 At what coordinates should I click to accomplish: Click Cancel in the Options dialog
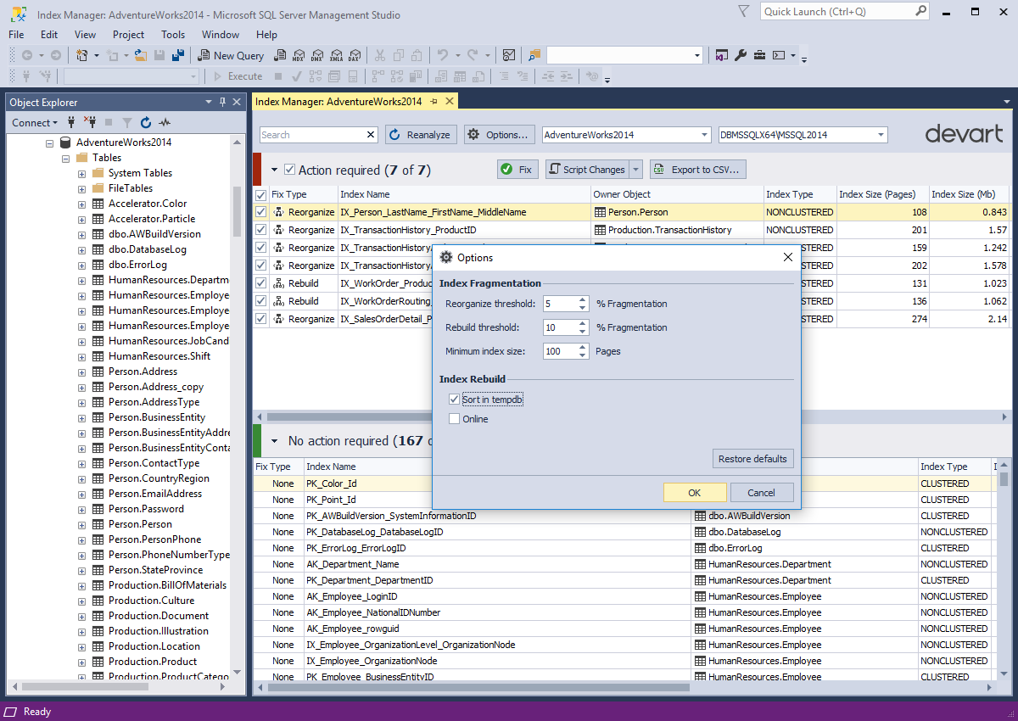point(761,493)
